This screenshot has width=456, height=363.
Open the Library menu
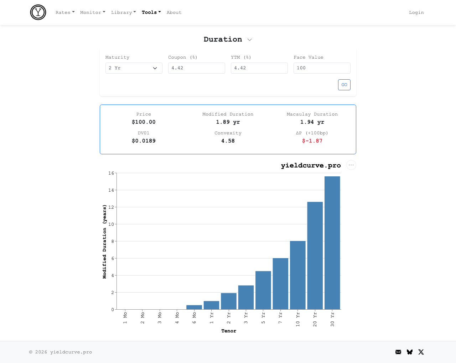tap(123, 12)
